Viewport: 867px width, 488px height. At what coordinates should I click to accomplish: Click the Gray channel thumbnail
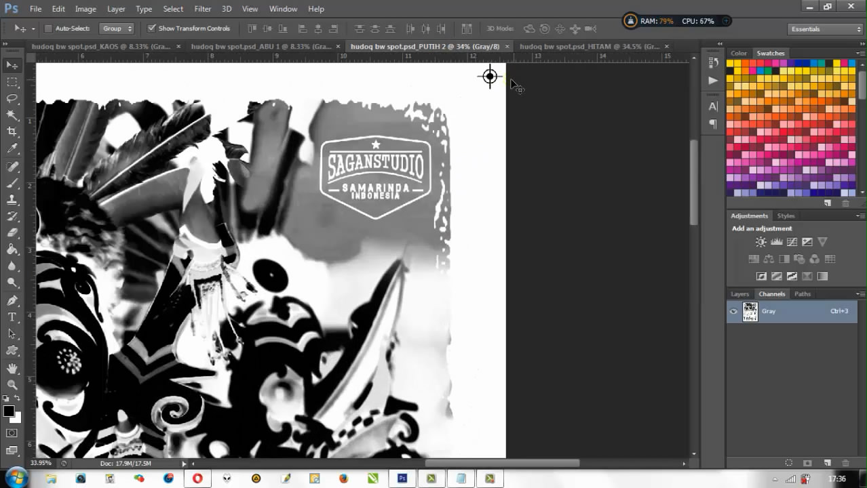(750, 311)
